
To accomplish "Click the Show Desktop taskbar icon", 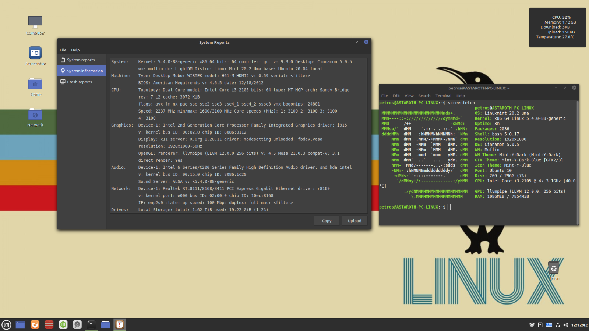I will [x=20, y=325].
